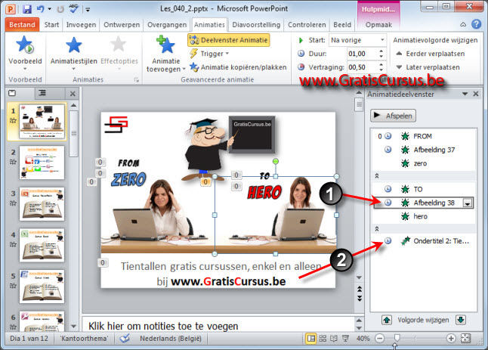Collapse first animation group chevron
The height and width of the screenshot is (350, 488).
(x=377, y=176)
